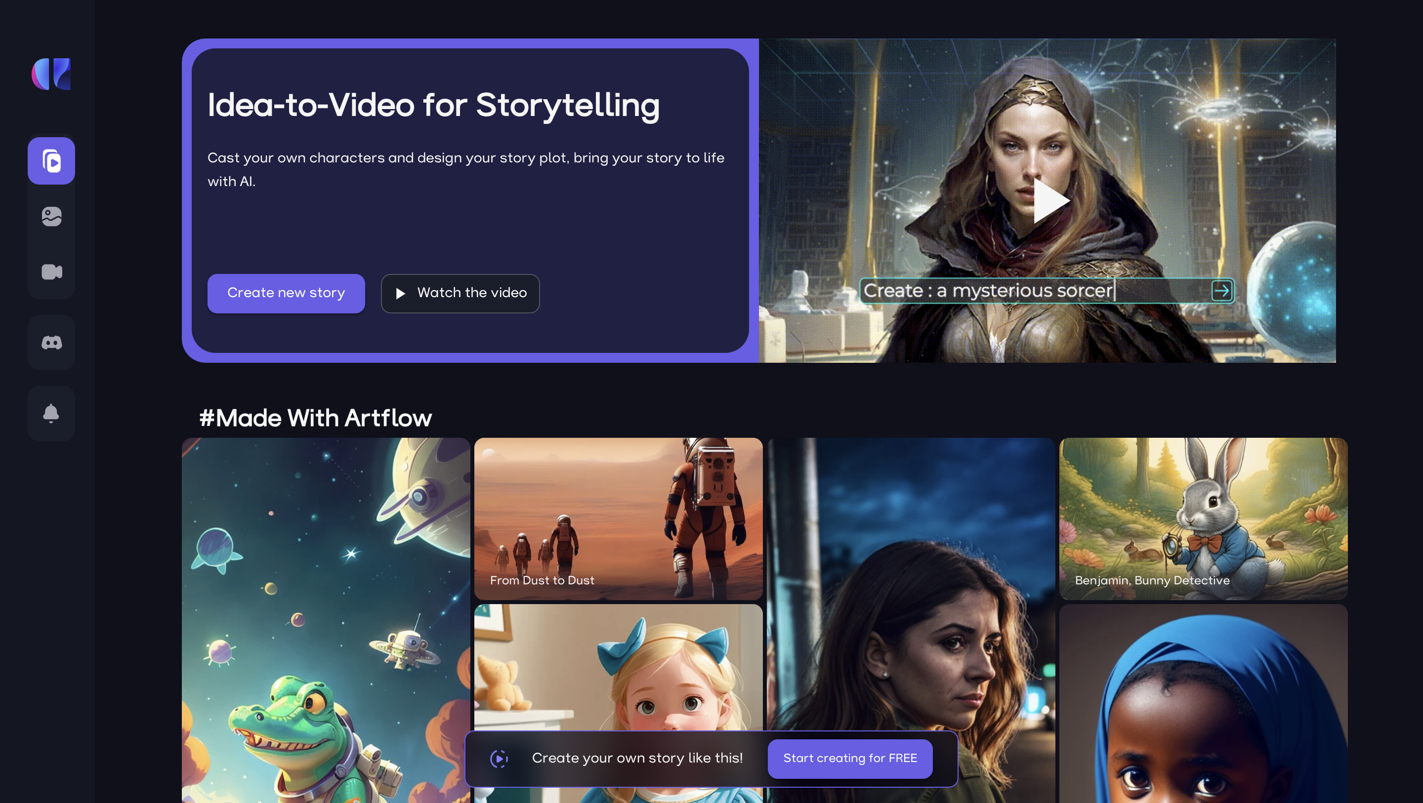Click the Artflow logo in the sidebar
Image resolution: width=1423 pixels, height=803 pixels.
tap(51, 74)
